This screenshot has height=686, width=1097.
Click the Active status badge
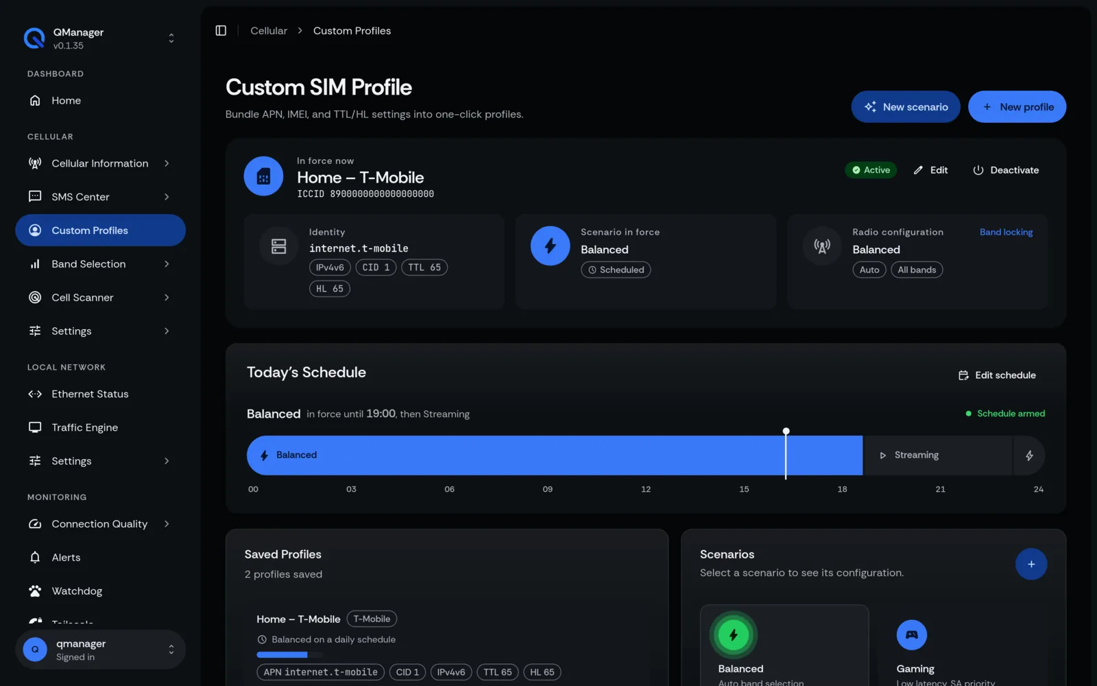(x=871, y=170)
